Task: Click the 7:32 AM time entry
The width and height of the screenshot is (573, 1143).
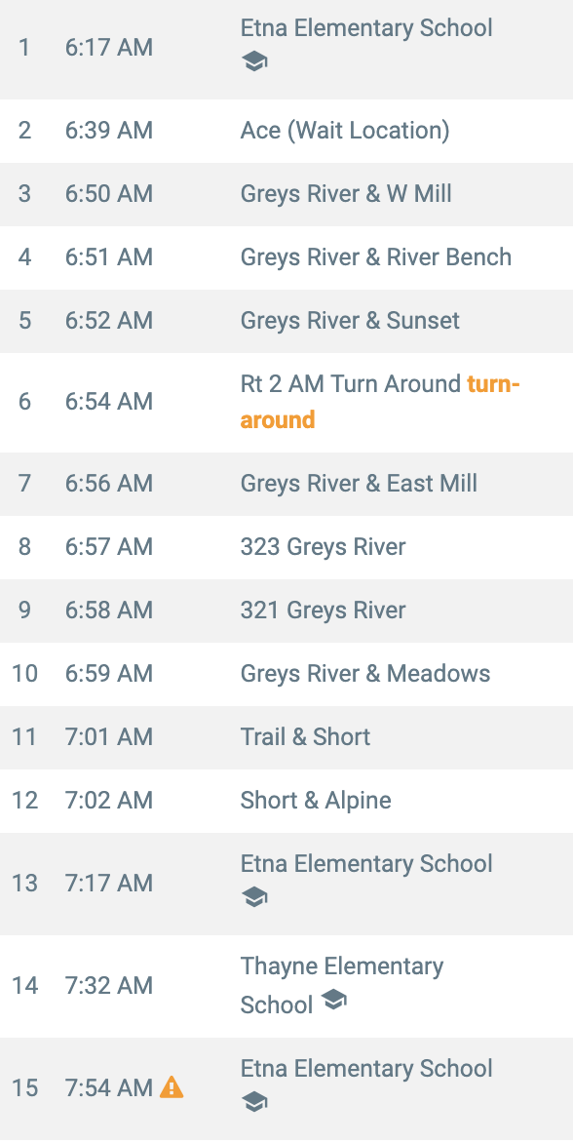Action: coord(109,986)
